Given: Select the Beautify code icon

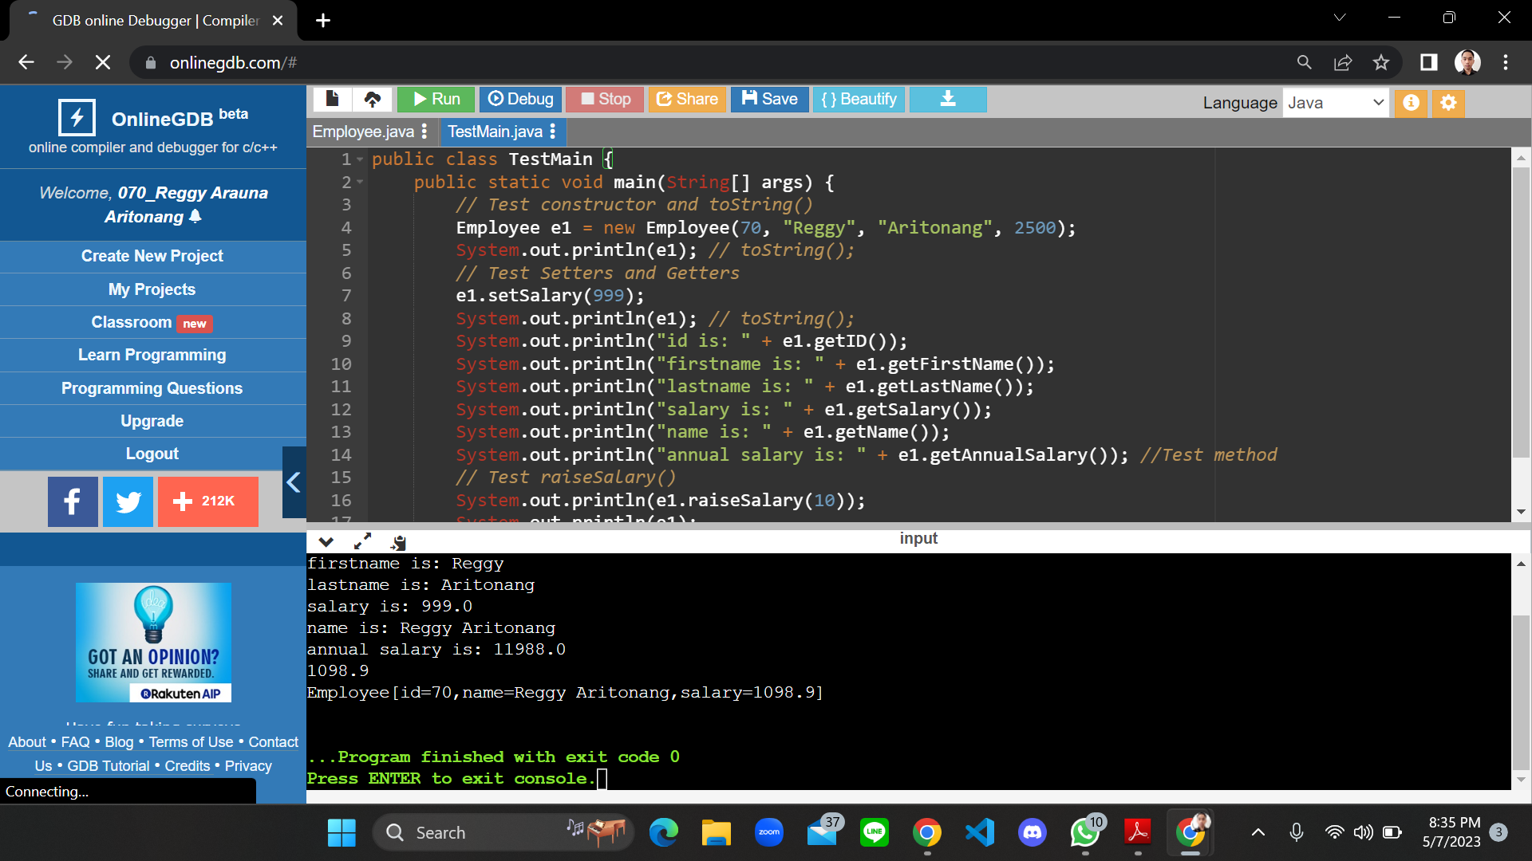Looking at the screenshot, I should click(859, 99).
